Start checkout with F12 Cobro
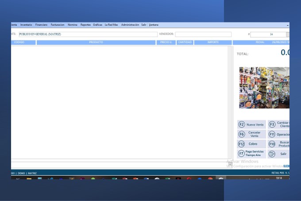Viewport: 301px width, 201px height. coord(252,144)
